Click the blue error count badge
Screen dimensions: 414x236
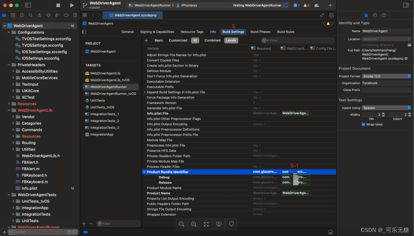tap(297, 5)
